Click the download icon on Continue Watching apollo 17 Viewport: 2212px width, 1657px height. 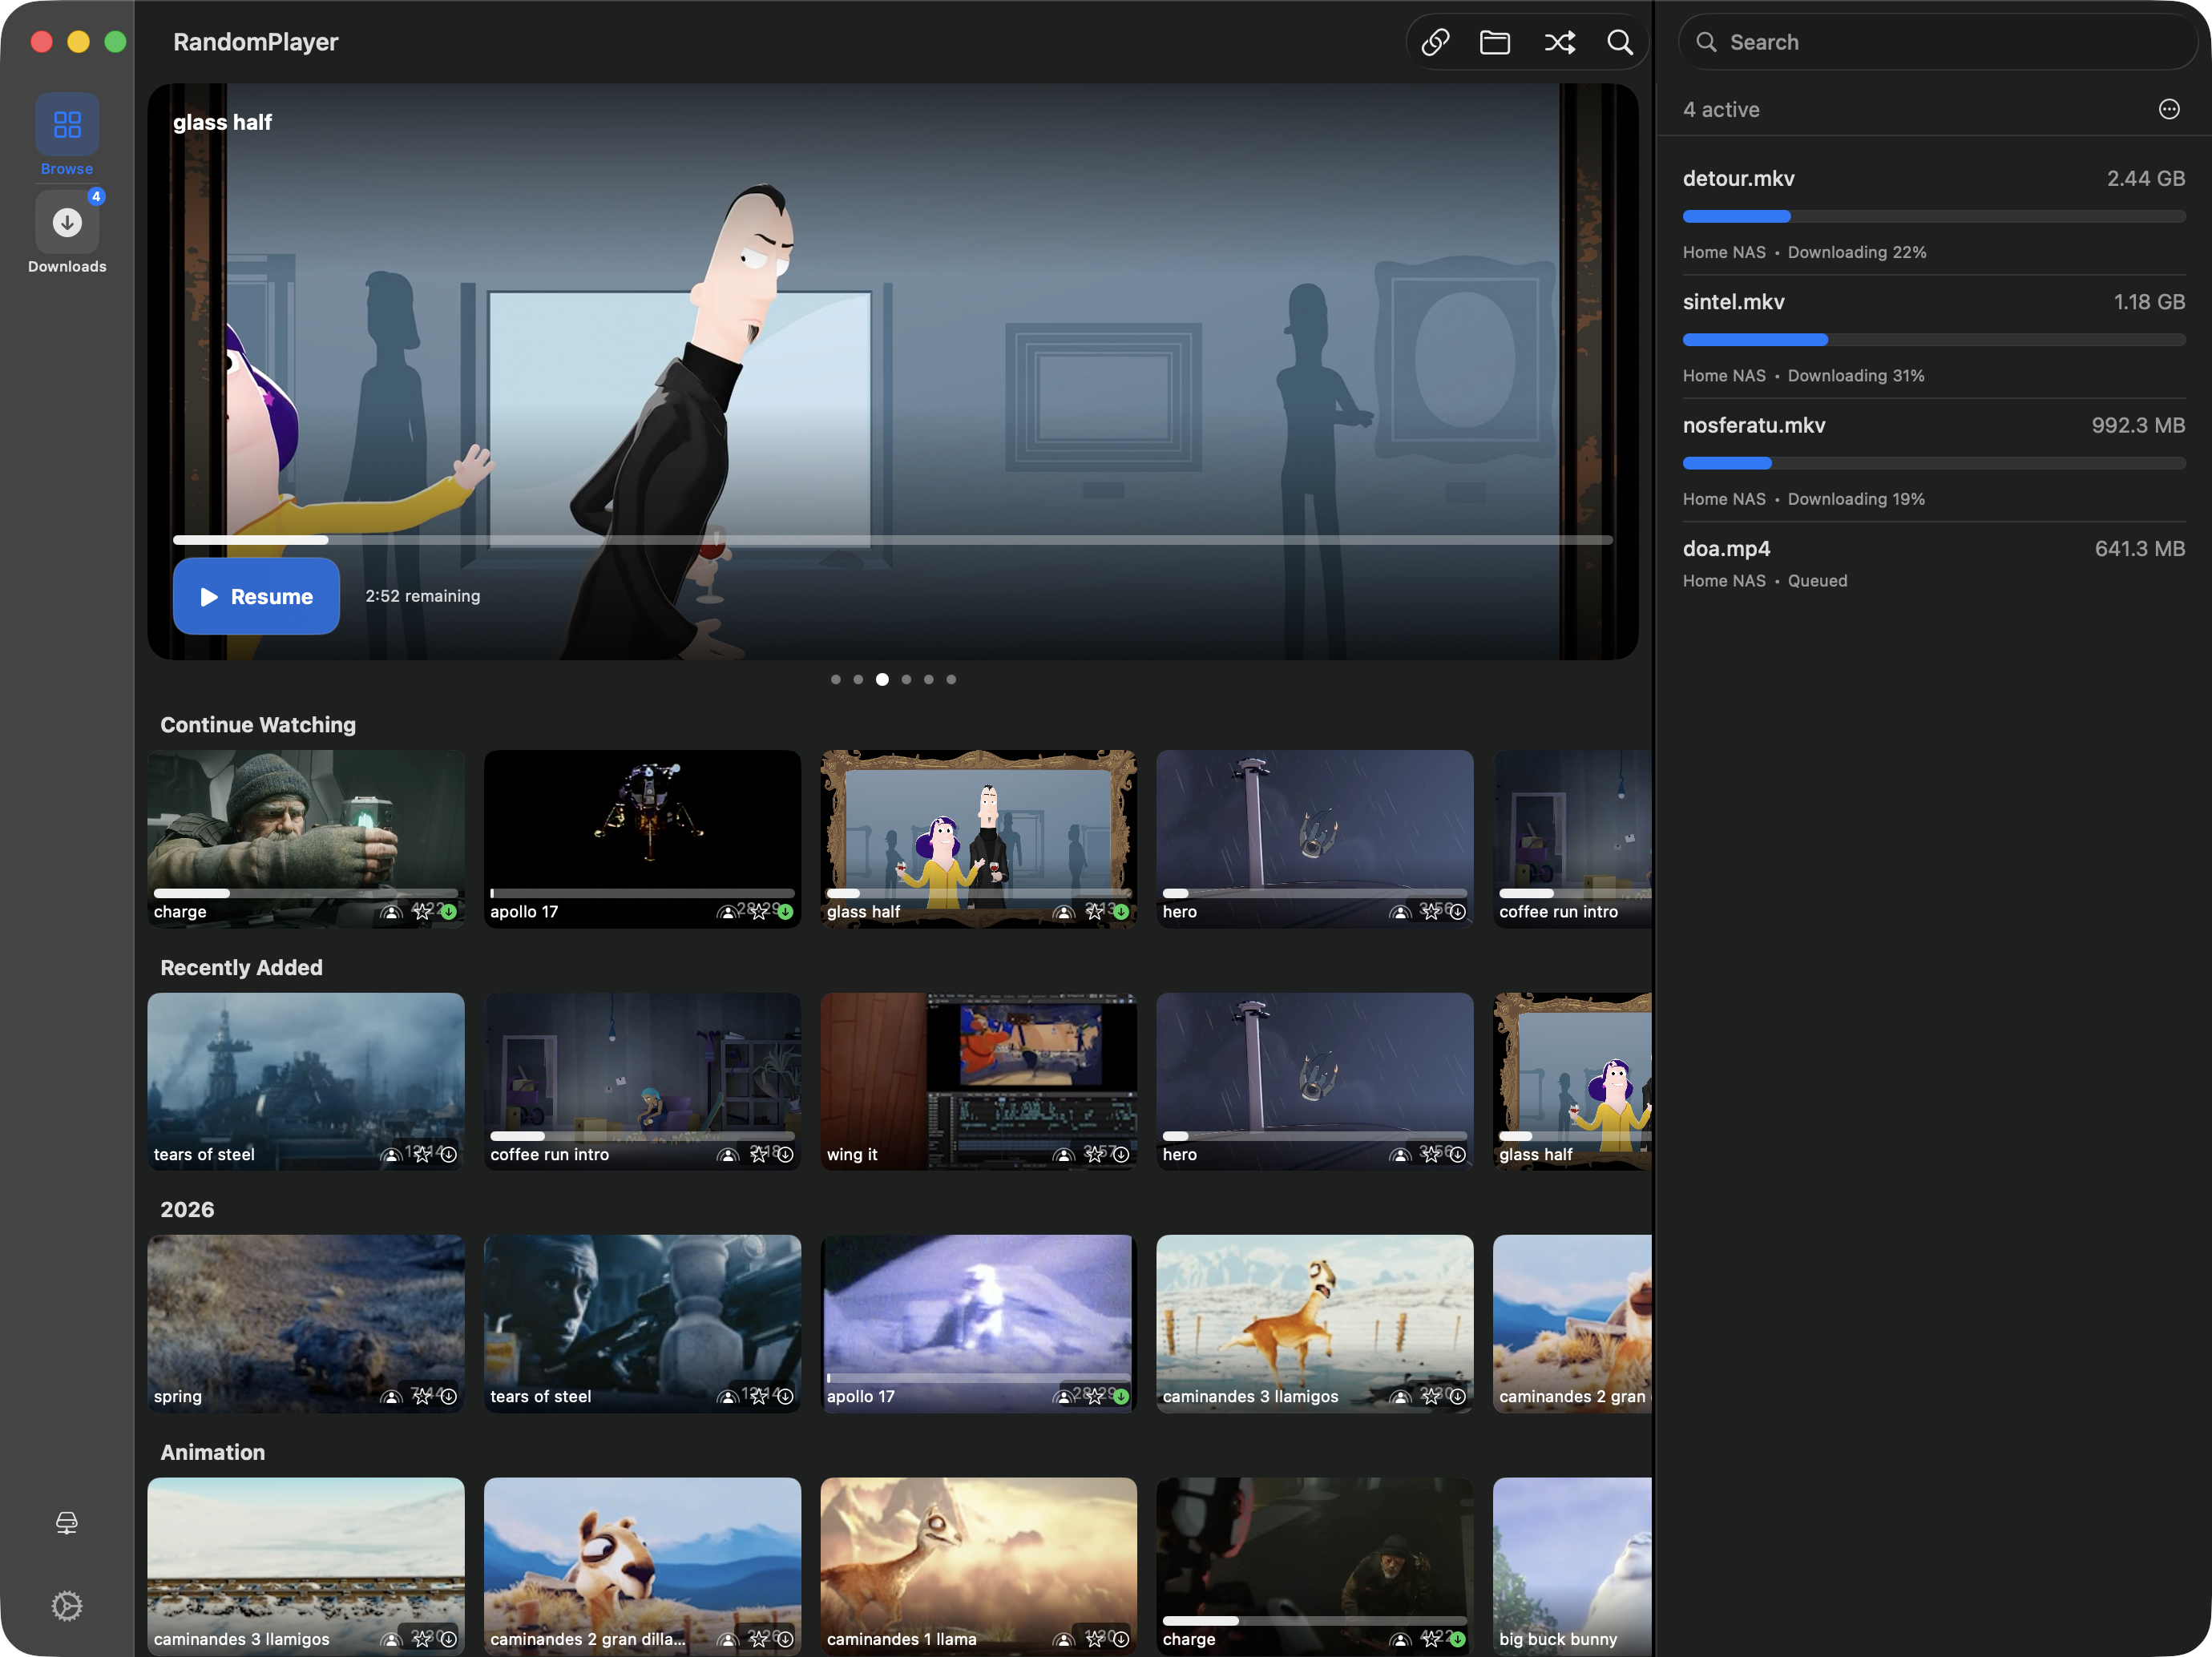[x=785, y=912]
